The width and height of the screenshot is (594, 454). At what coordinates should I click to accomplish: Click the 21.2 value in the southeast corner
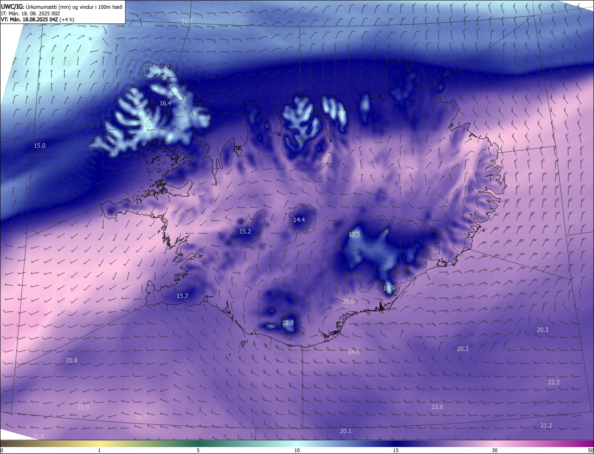click(x=546, y=426)
